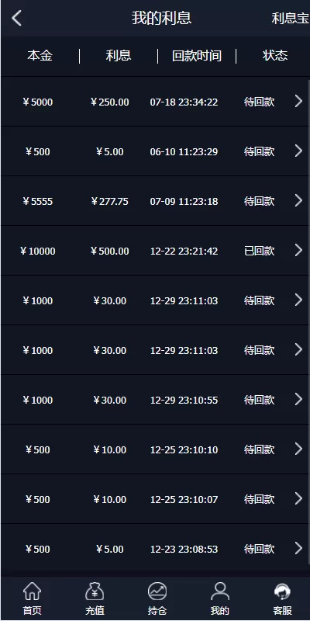310x621 pixels.
Task: Go back using the top-left arrow
Action: tap(16, 18)
